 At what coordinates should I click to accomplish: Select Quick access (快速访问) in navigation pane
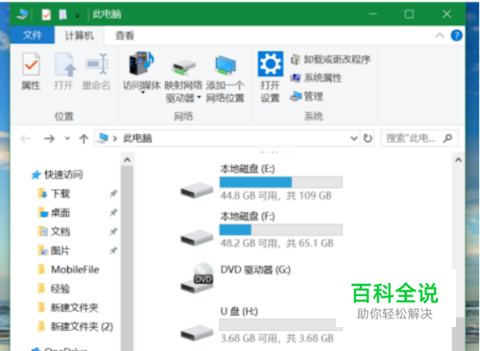click(x=57, y=175)
